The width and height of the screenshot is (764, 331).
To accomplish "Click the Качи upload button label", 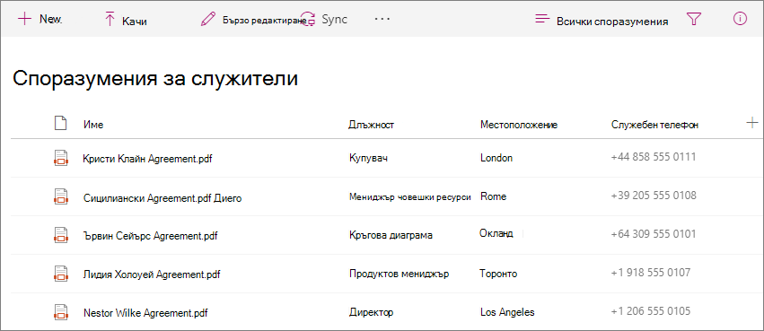I will click(x=135, y=22).
